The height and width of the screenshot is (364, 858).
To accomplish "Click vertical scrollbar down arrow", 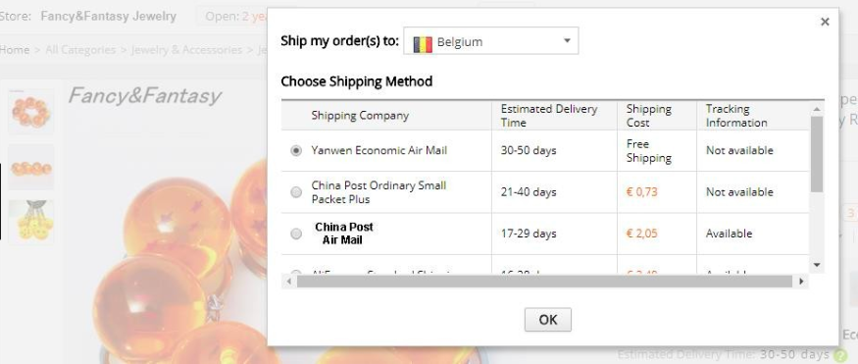I will click(817, 266).
